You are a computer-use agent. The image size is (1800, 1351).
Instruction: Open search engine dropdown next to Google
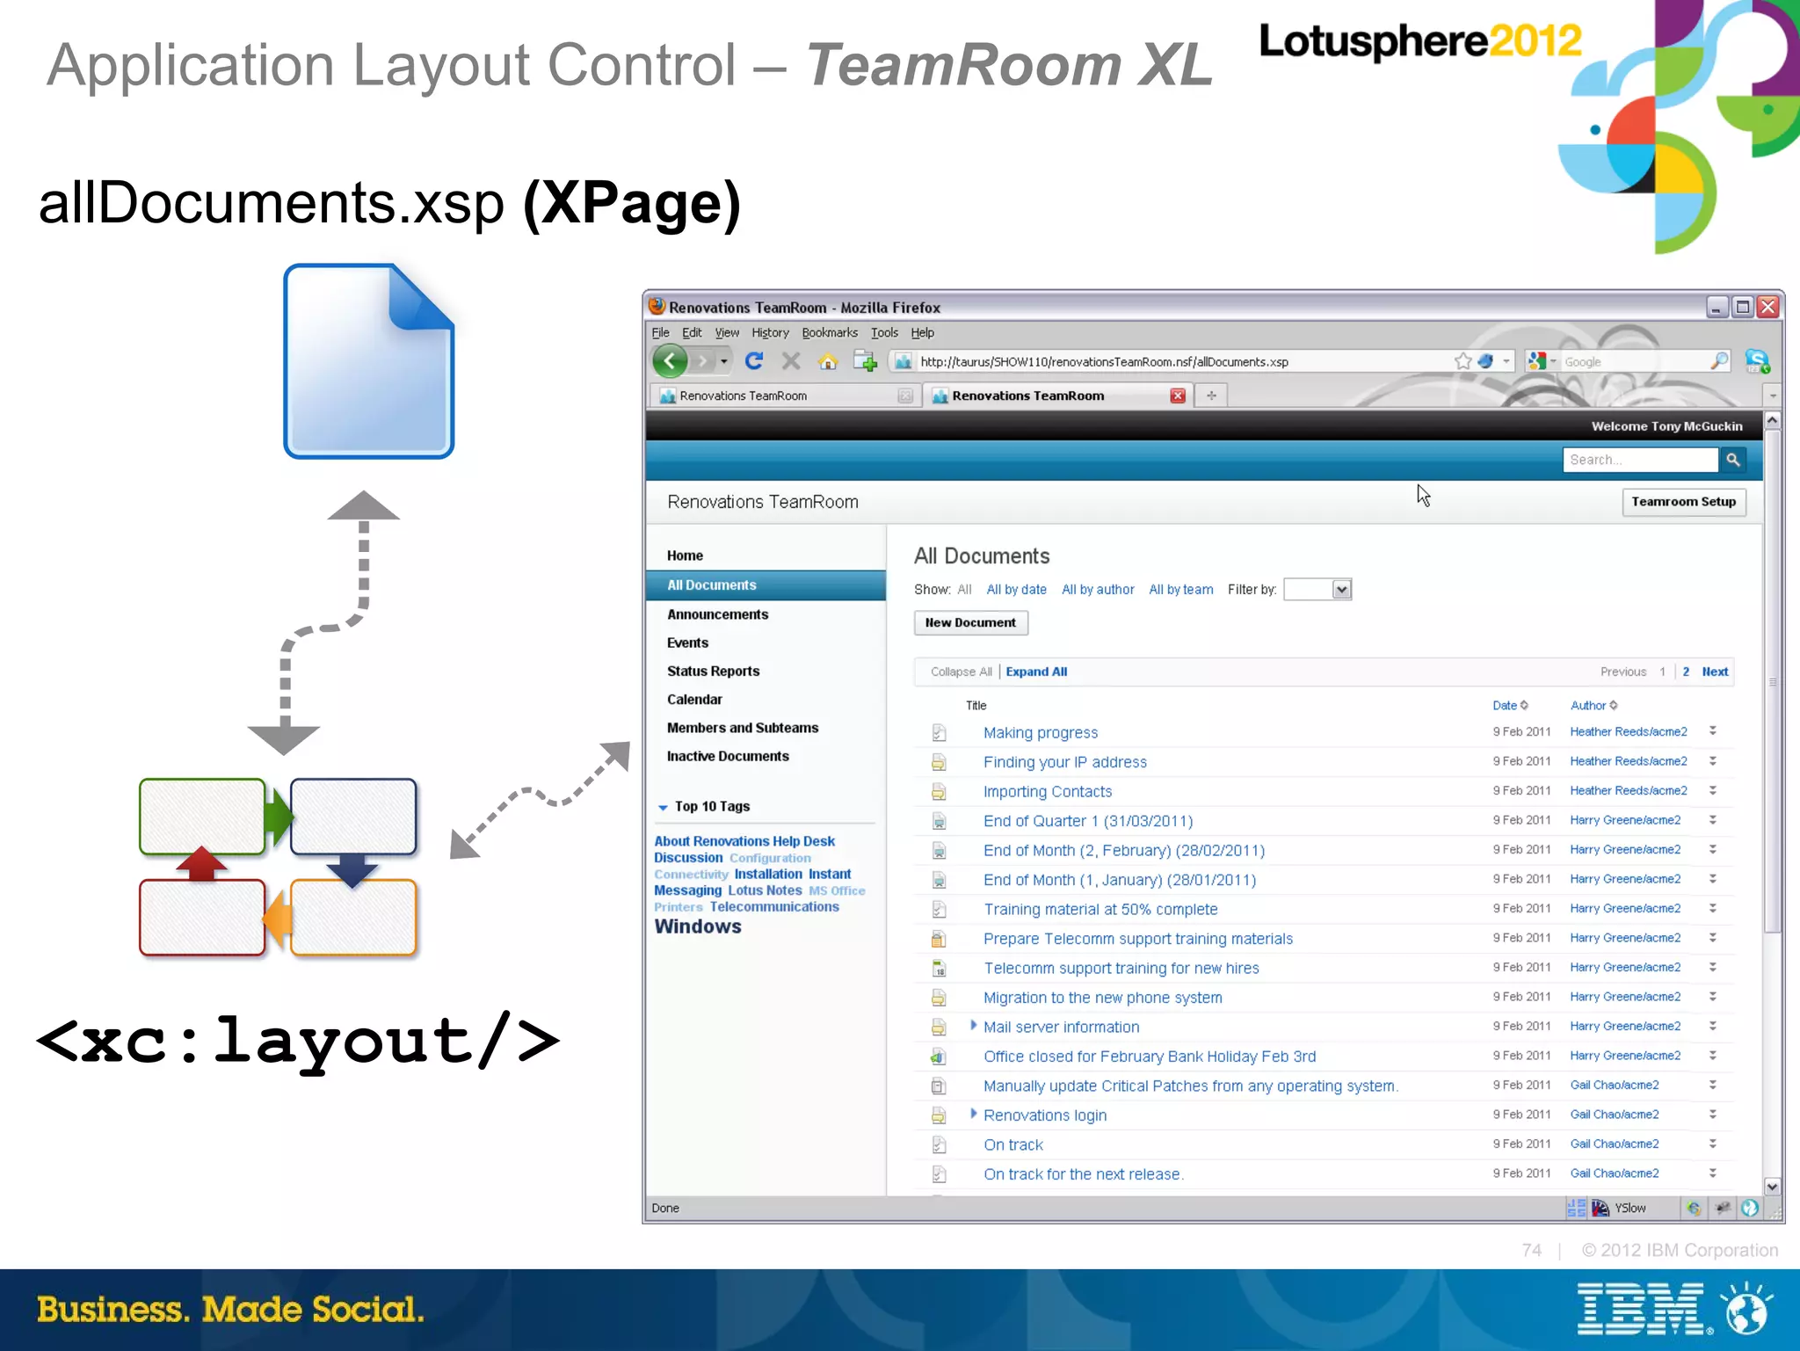click(1553, 361)
